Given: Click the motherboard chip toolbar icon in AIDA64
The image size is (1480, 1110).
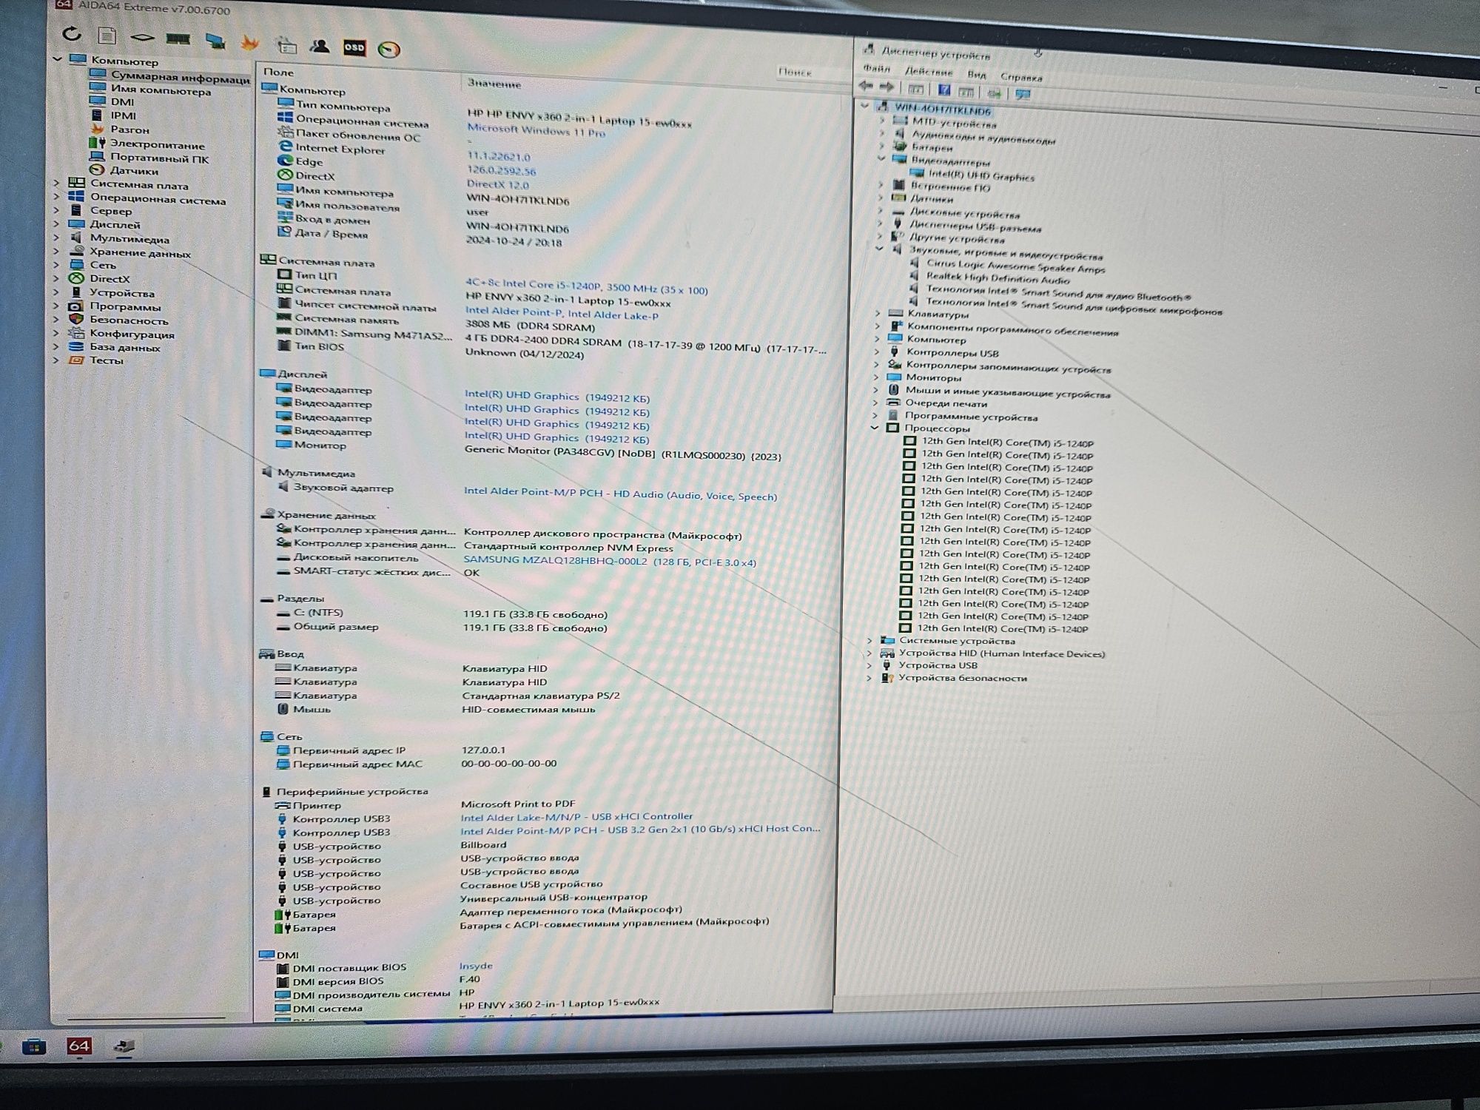Looking at the screenshot, I should pyautogui.click(x=142, y=37).
